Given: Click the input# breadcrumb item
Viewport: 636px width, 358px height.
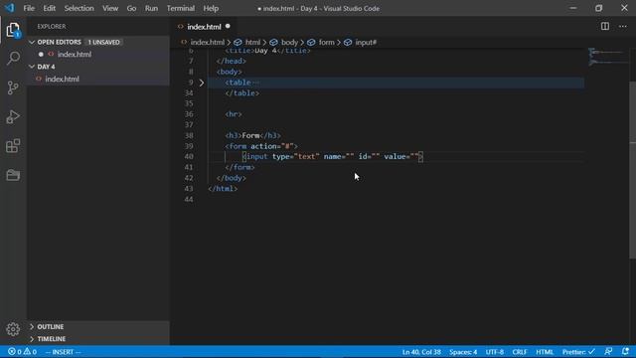Looking at the screenshot, I should point(366,42).
